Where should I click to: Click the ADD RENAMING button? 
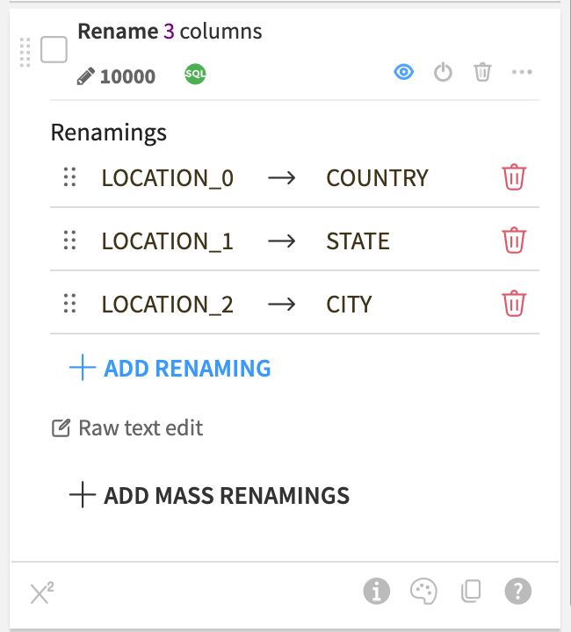(170, 369)
